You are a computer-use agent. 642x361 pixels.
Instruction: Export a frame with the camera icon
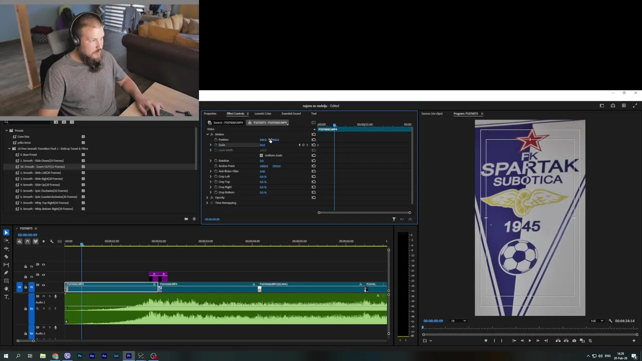pyautogui.click(x=574, y=340)
